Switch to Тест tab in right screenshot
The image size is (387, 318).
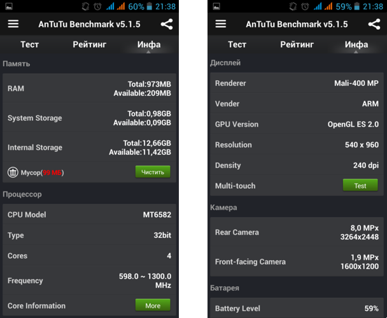coord(237,45)
